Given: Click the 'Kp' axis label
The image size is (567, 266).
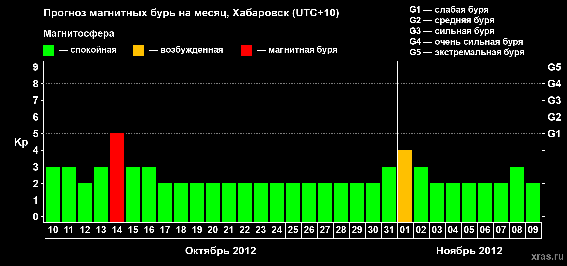Looking at the screenshot, I should 21,142.
